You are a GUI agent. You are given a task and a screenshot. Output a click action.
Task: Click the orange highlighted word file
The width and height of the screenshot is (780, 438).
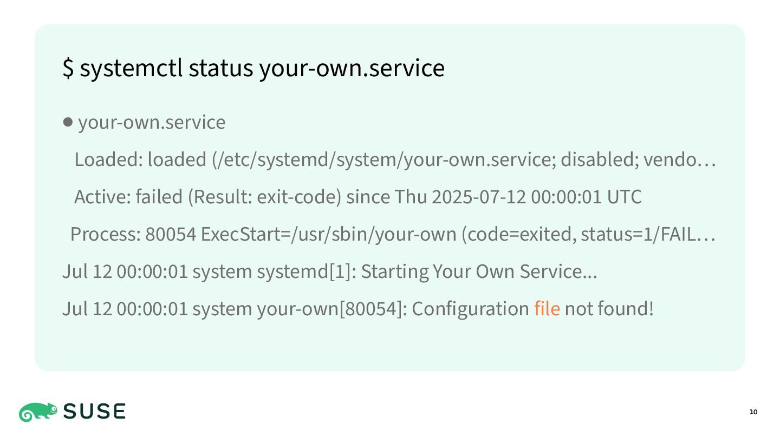[x=547, y=309]
